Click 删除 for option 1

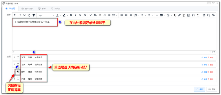click(x=210, y=58)
